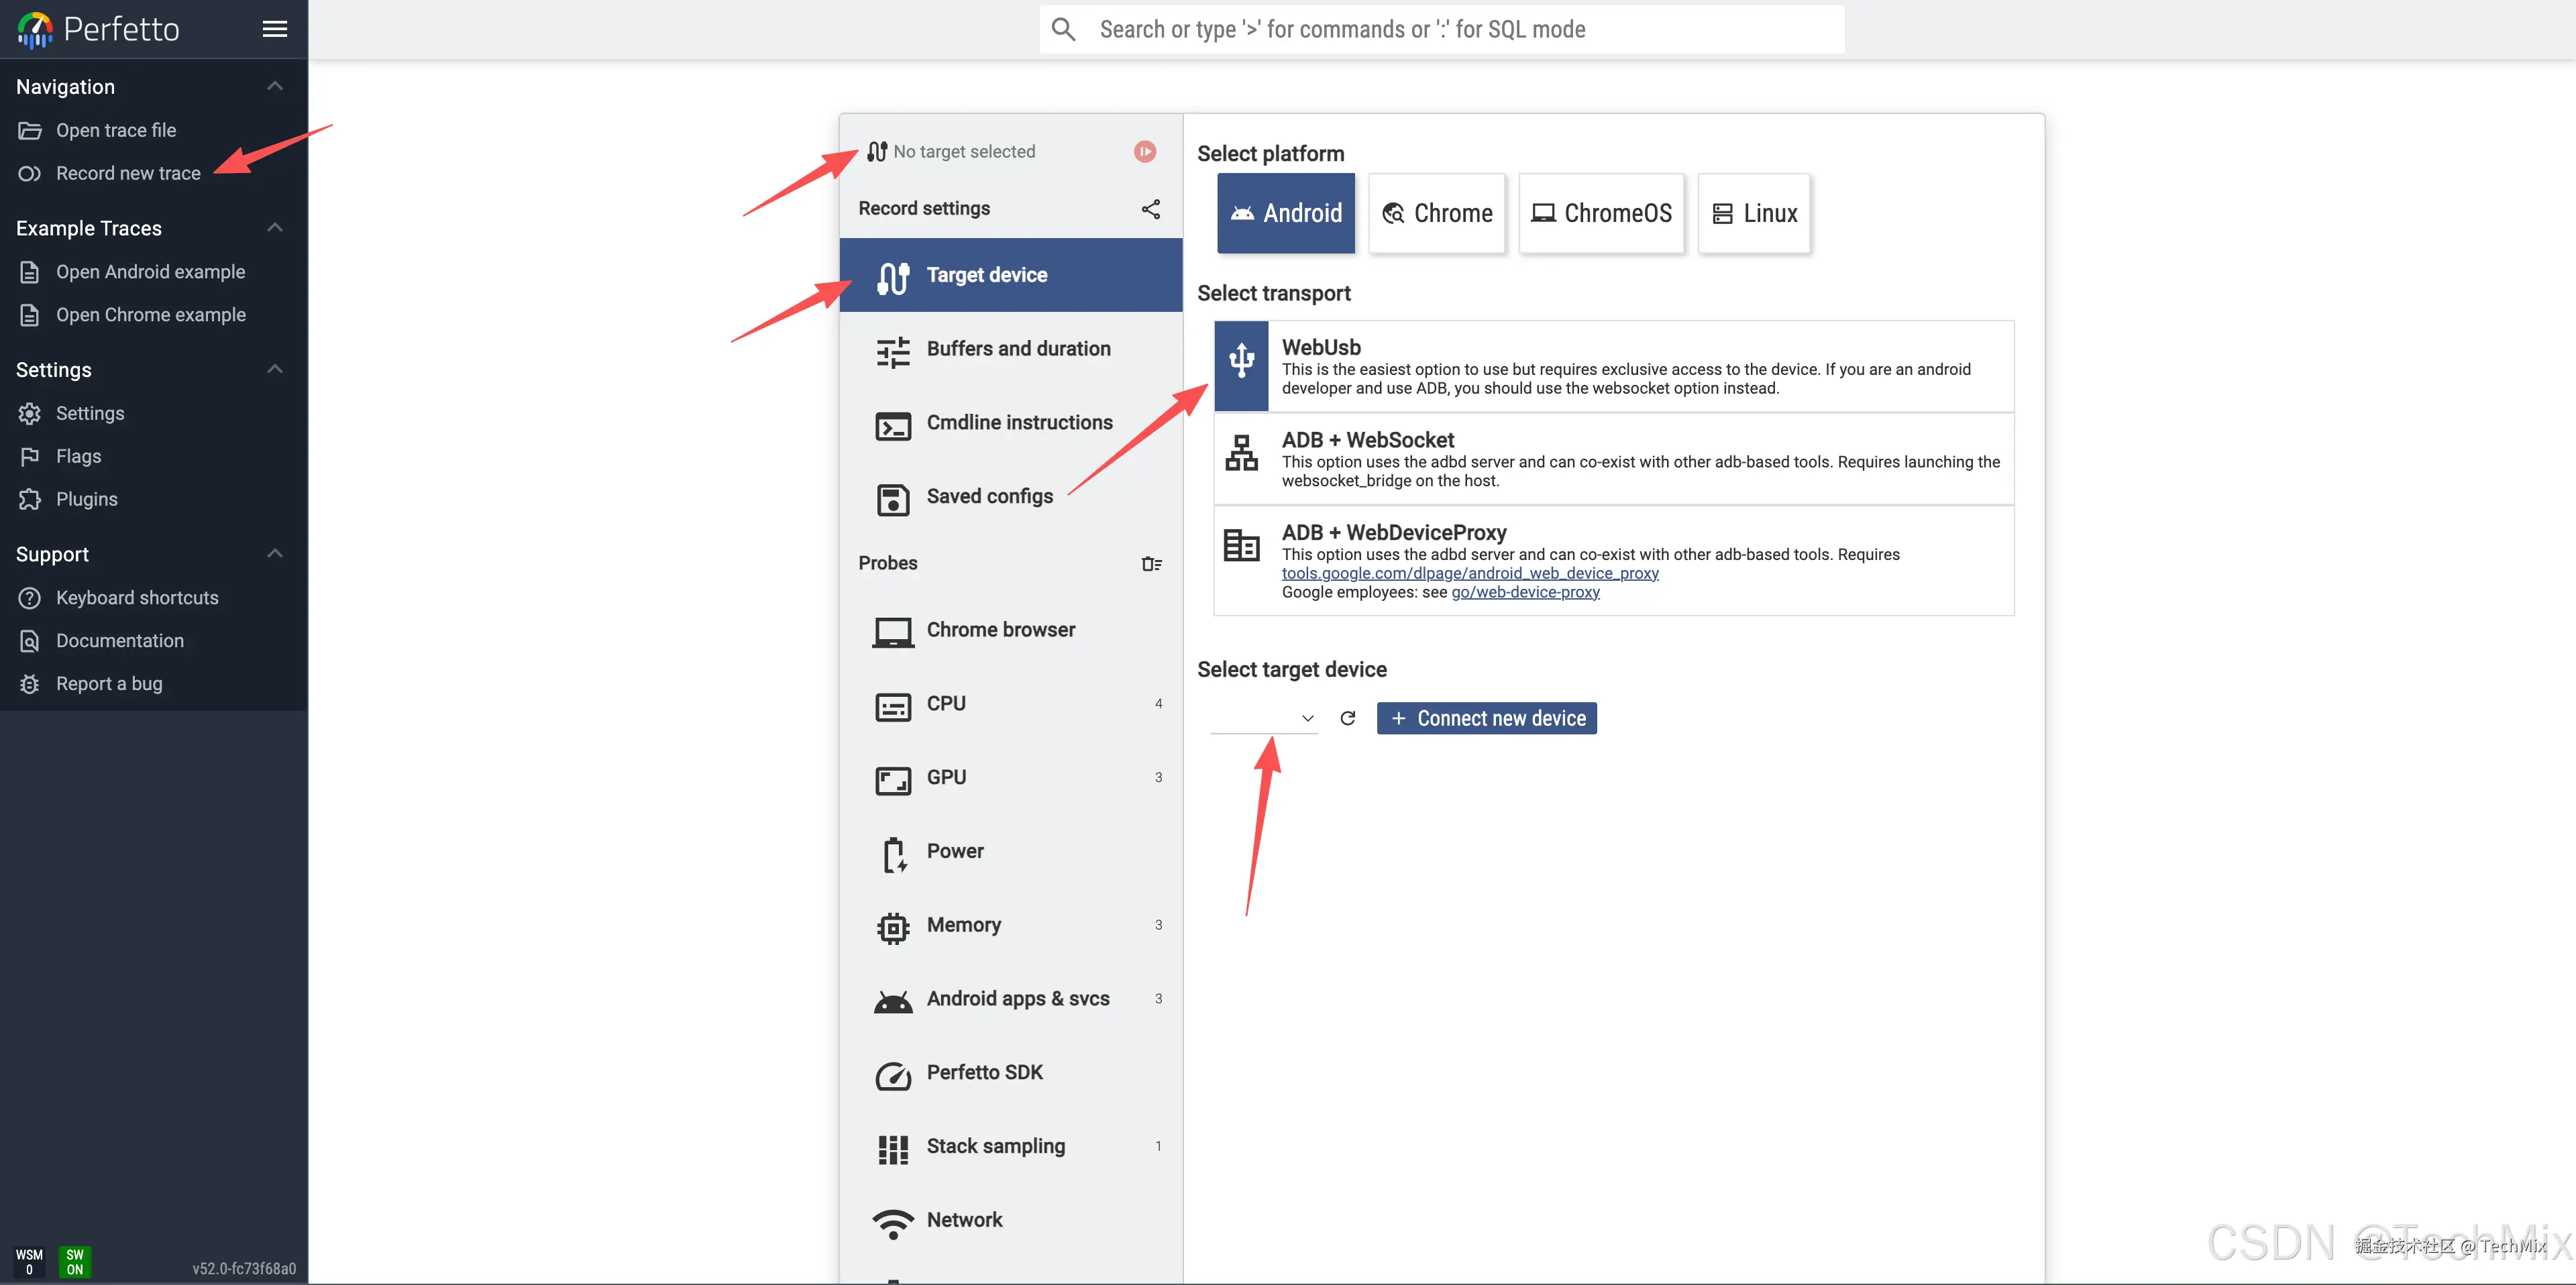Screen dimensions: 2576x1285
Task: Collapse the Example Traces section
Action: (274, 228)
